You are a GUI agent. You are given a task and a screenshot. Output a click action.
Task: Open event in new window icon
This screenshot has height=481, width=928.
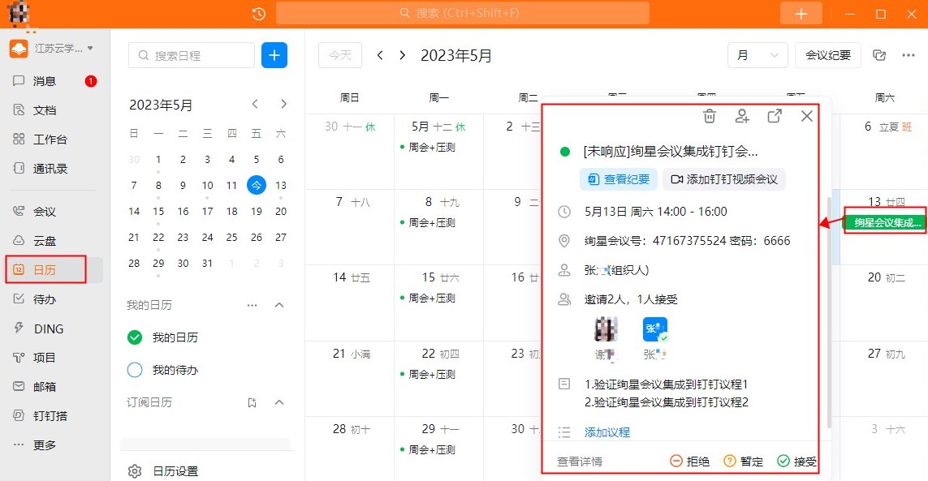[774, 117]
